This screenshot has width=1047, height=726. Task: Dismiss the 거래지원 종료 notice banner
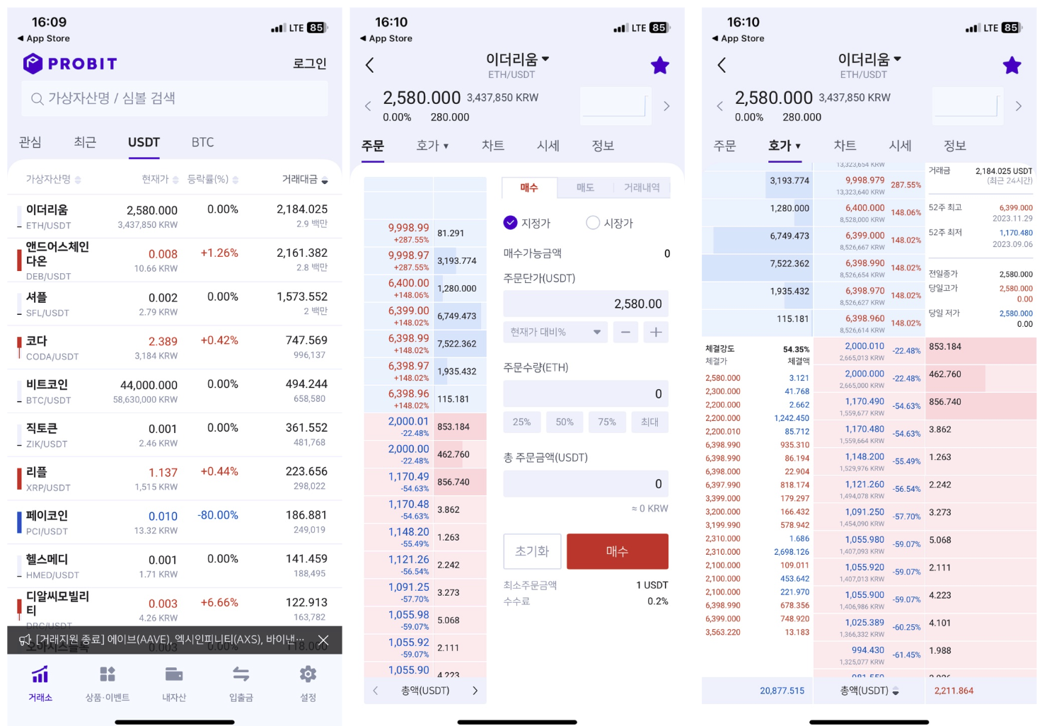pos(323,640)
